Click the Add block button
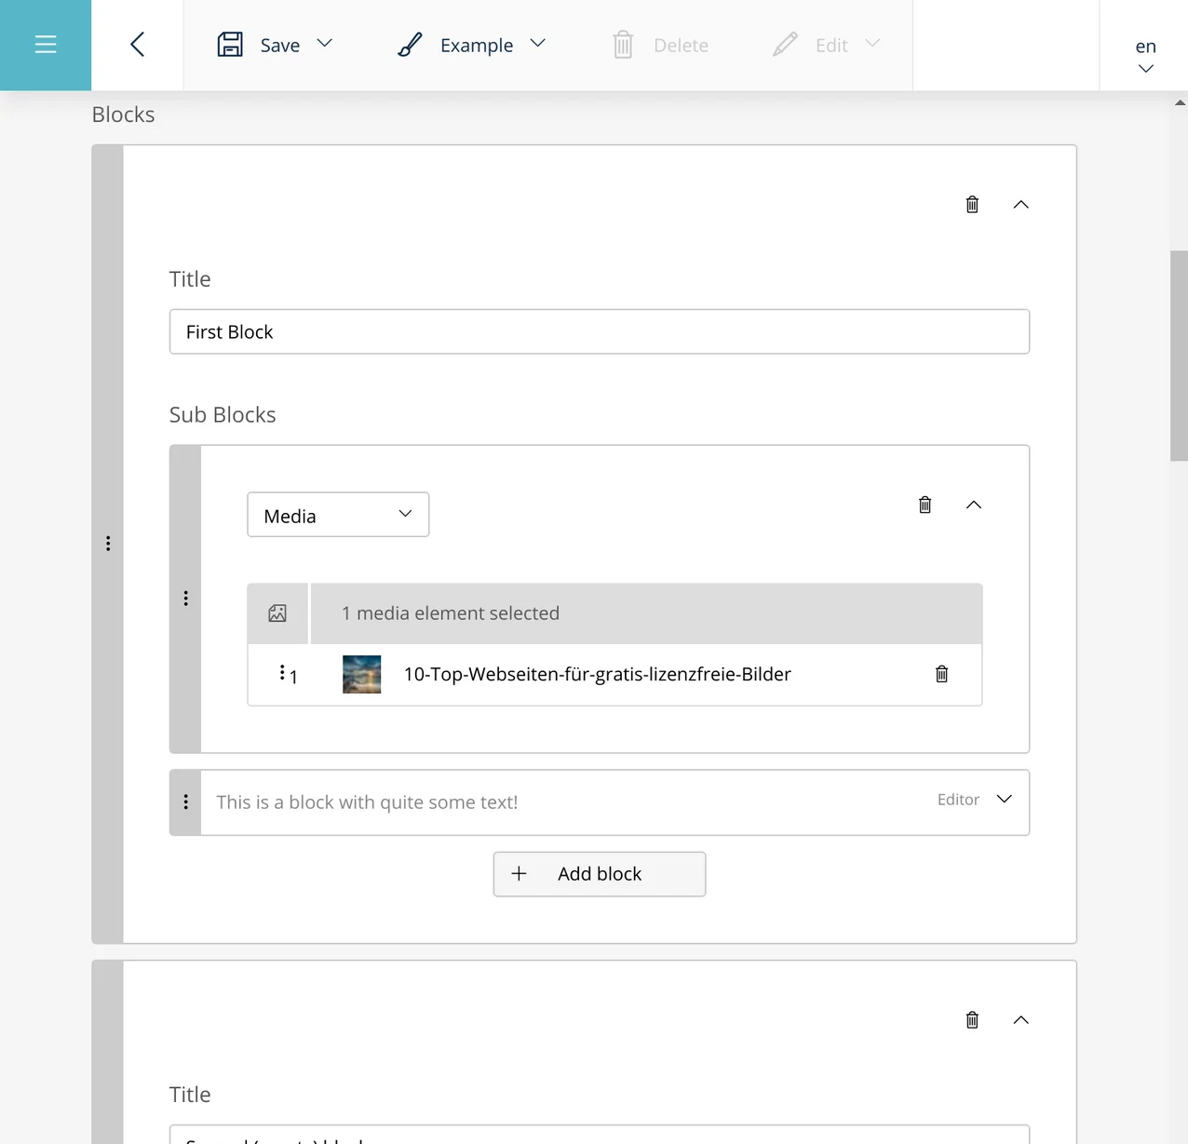This screenshot has width=1188, height=1144. pyautogui.click(x=600, y=874)
